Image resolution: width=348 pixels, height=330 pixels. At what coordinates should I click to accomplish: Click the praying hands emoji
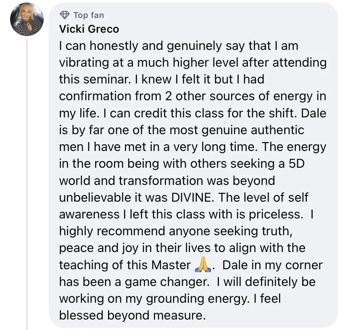[x=203, y=265]
